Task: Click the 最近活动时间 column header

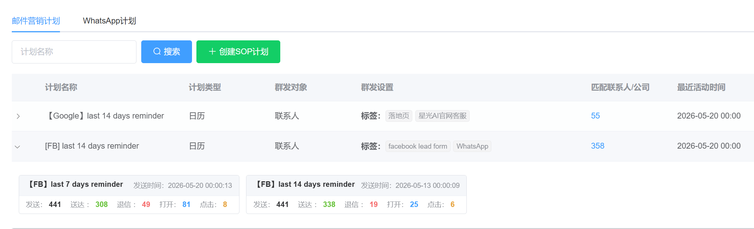Action: [x=701, y=87]
